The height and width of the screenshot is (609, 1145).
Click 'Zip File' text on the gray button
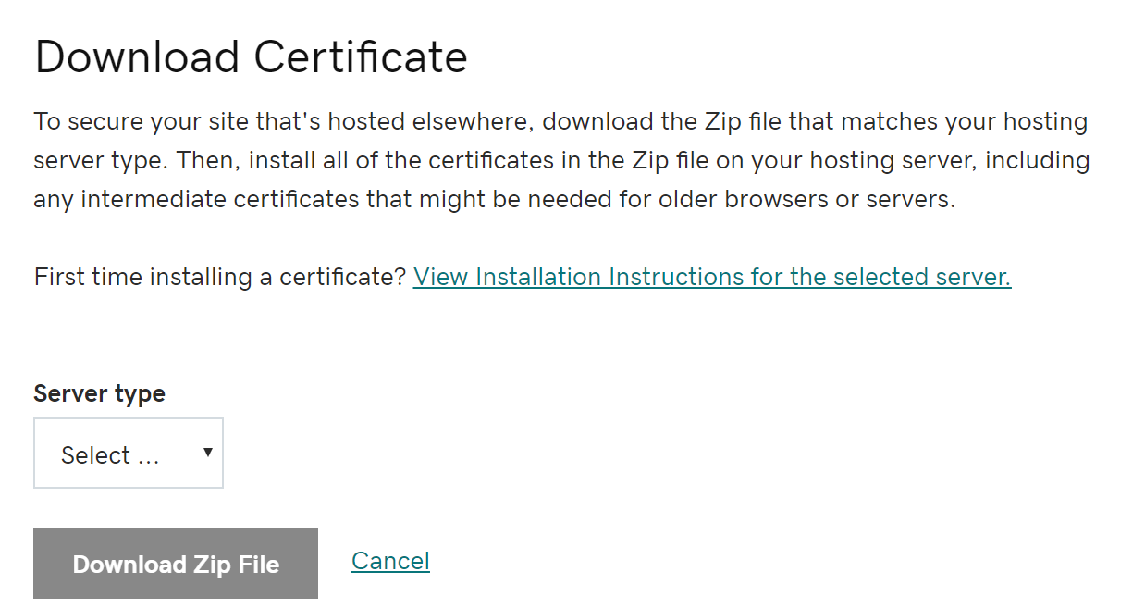coord(236,565)
